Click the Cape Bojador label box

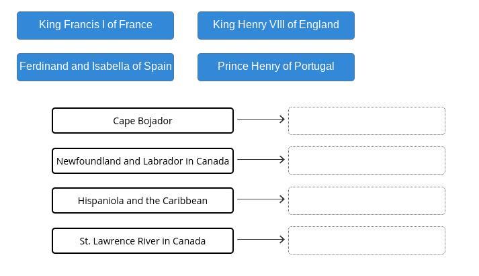coord(142,121)
